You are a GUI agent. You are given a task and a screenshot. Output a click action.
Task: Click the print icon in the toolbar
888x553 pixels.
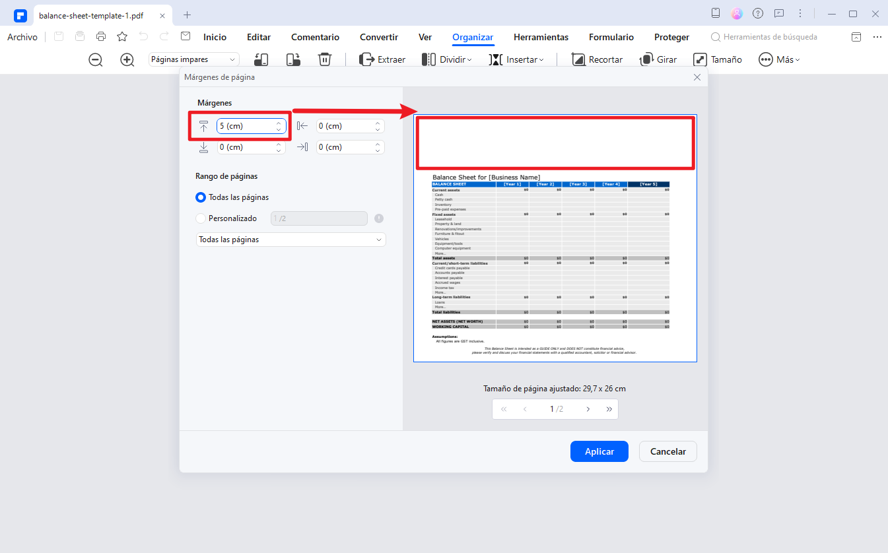(x=100, y=37)
